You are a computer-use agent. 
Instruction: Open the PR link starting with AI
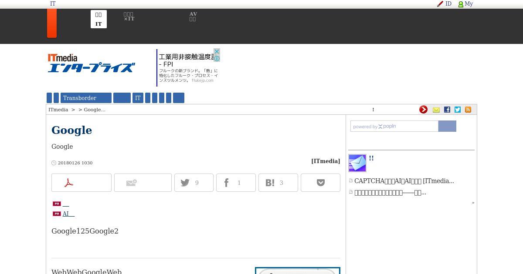pos(69,214)
